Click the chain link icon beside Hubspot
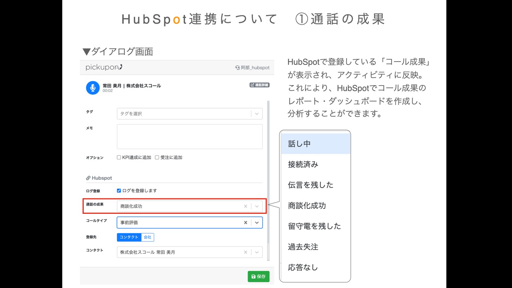512x288 pixels. pos(88,178)
